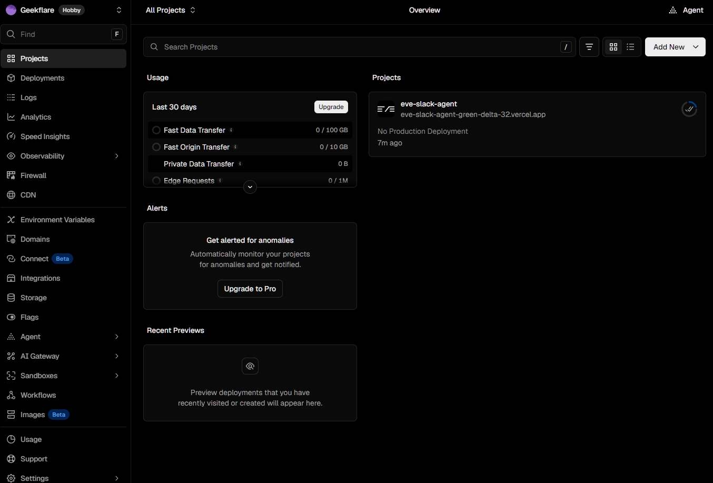713x483 pixels.
Task: Click the Private Data Transfer info icon
Action: click(240, 164)
